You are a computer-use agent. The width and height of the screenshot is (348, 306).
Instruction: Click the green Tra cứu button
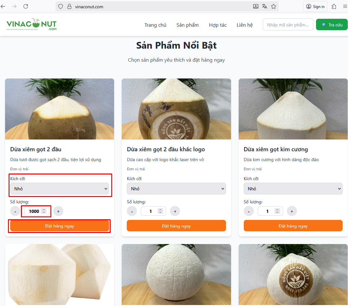(332, 24)
